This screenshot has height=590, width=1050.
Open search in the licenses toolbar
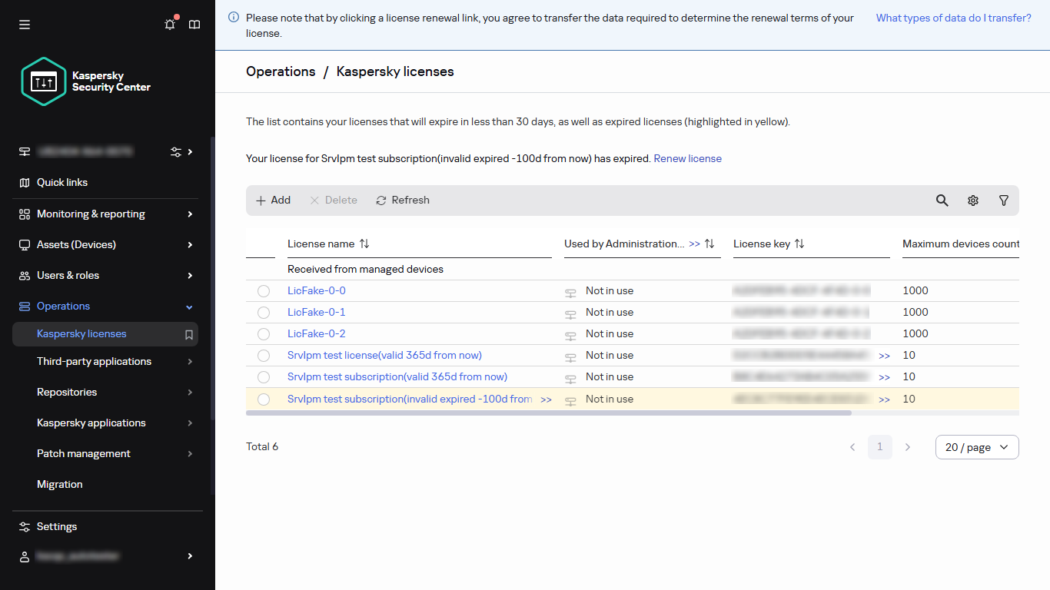[x=942, y=200]
